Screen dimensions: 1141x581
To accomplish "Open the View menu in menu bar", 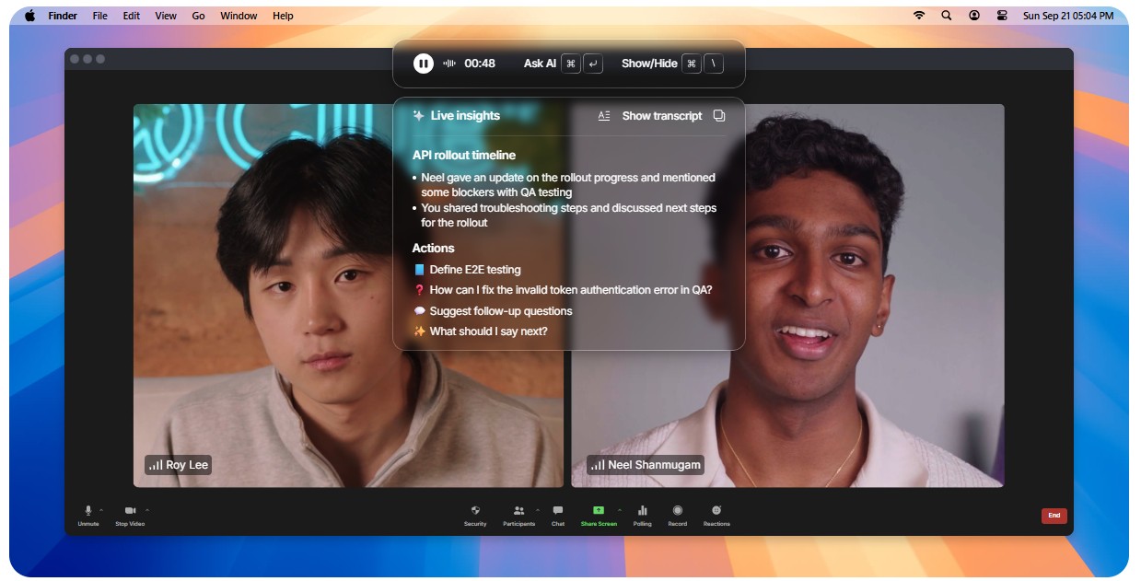I will click(x=166, y=16).
